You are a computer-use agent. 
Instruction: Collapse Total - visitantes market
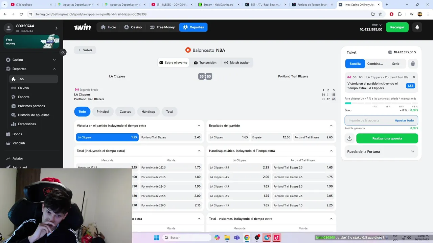point(331,219)
